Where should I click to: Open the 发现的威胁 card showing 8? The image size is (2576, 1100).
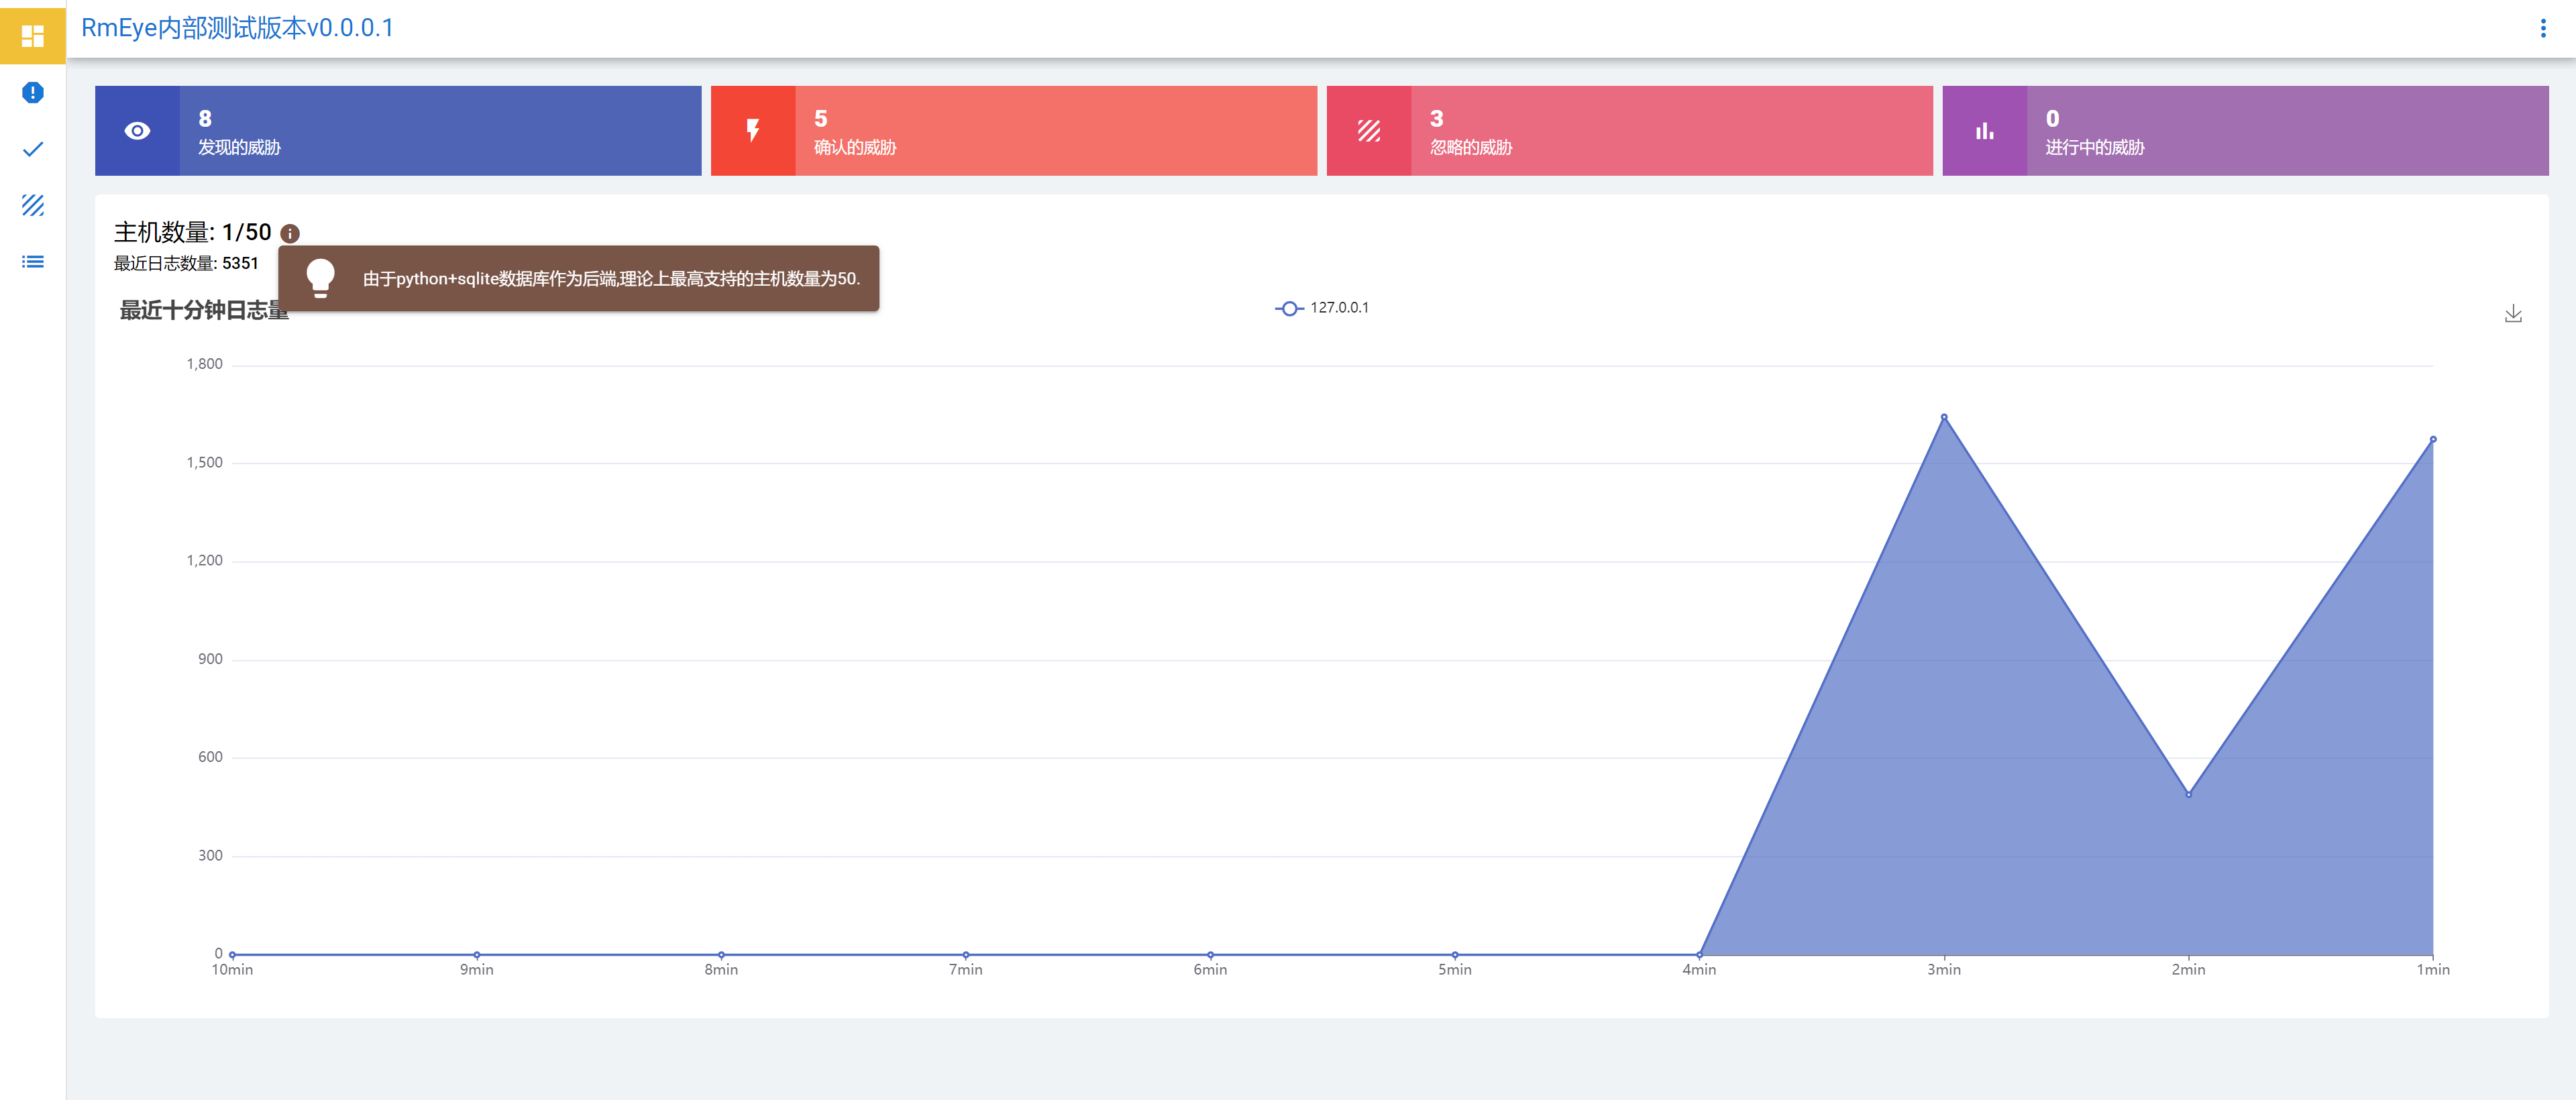tap(440, 131)
